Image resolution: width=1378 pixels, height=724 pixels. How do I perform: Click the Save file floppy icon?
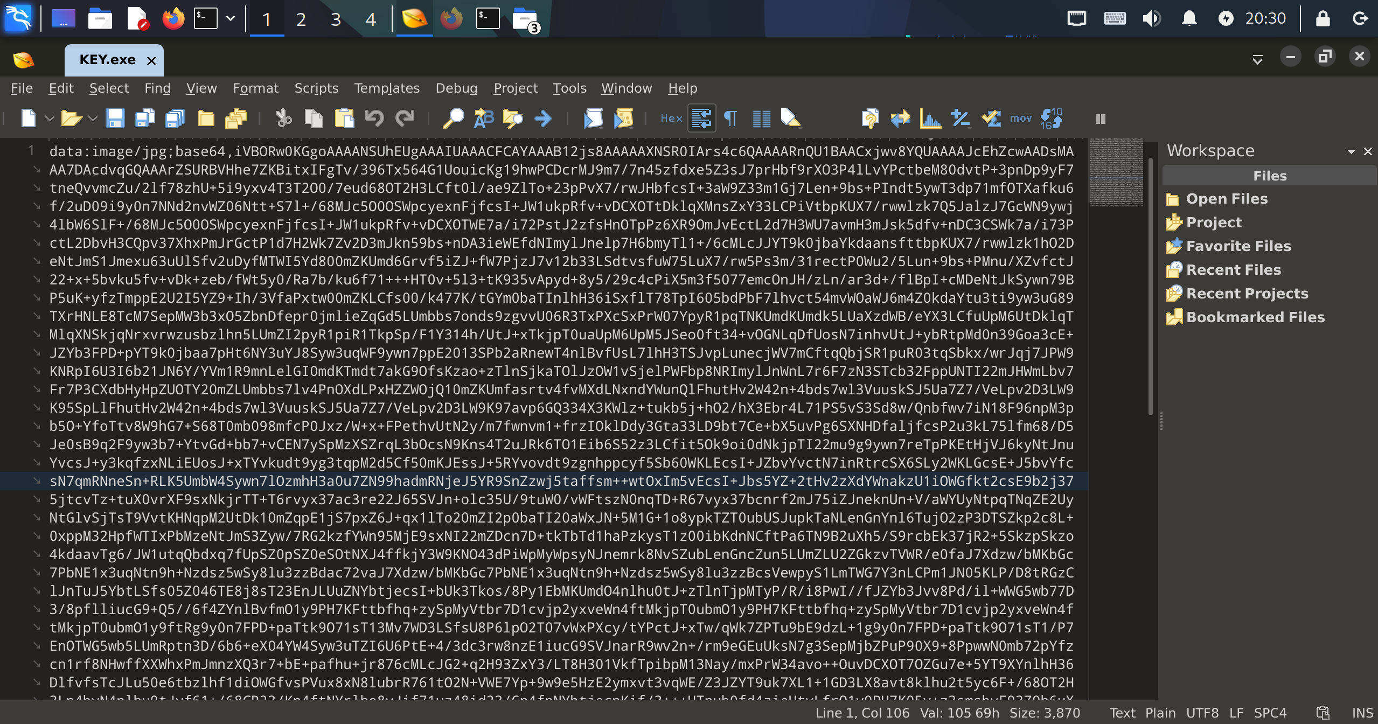coord(115,118)
